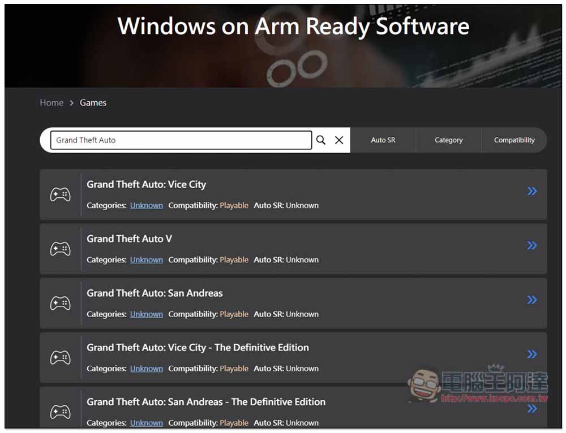
Task: Click gamepad icon for San Andreas Definitive Edition
Action: click(61, 412)
